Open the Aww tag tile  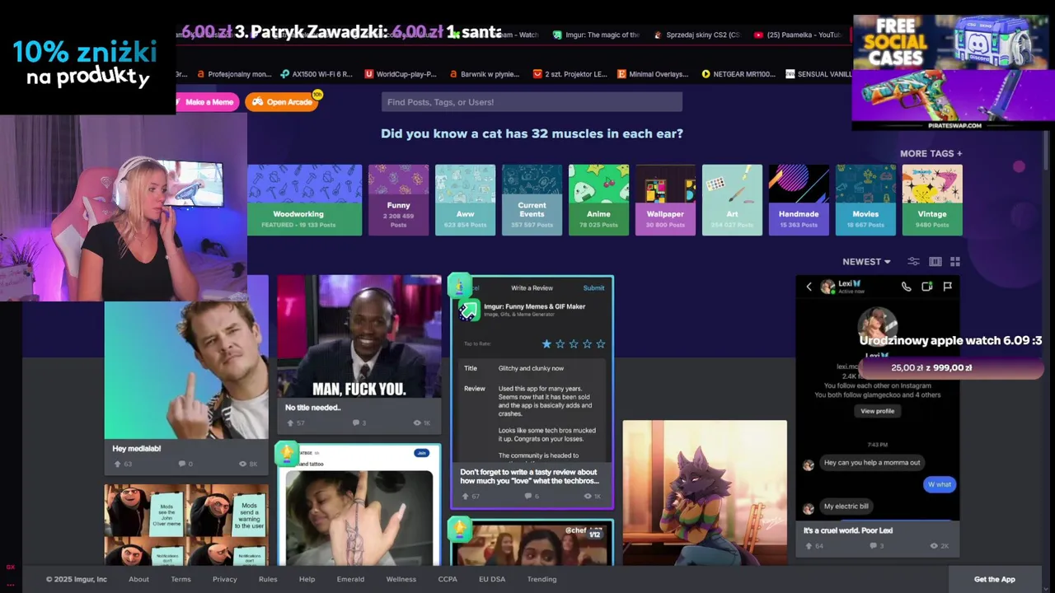tap(465, 200)
